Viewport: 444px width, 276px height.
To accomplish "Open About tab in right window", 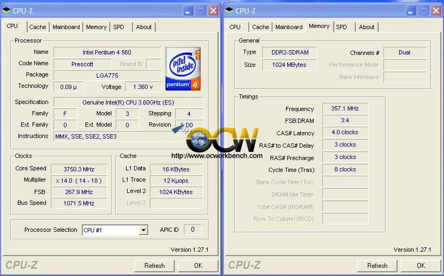I will pyautogui.click(x=367, y=27).
